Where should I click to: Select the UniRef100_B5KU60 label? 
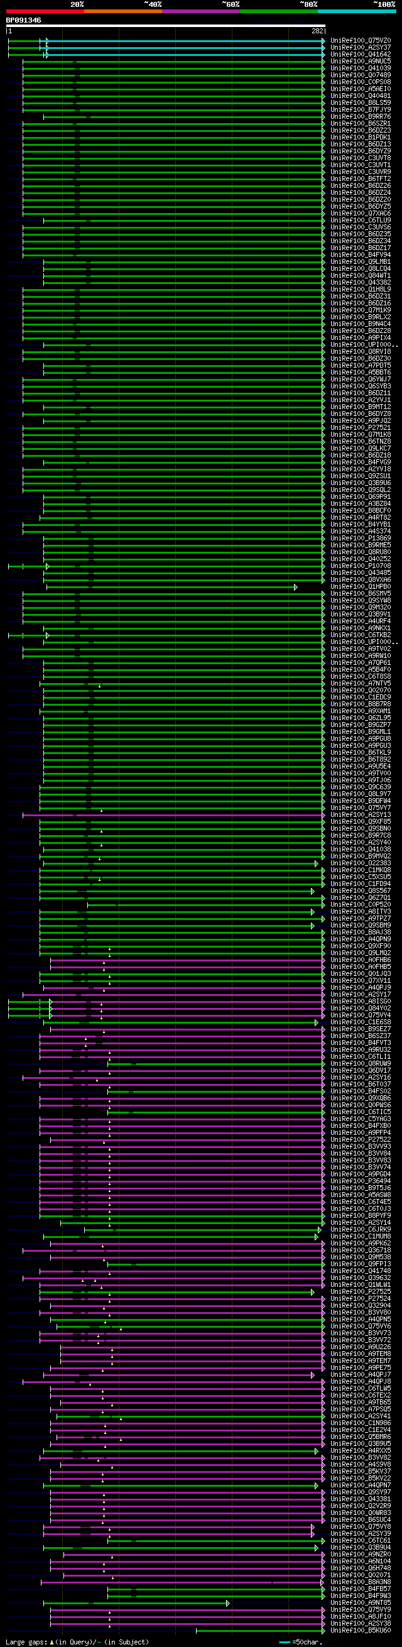tap(361, 1630)
